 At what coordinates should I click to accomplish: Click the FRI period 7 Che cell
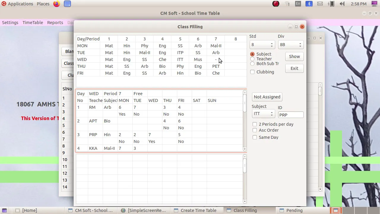click(216, 73)
